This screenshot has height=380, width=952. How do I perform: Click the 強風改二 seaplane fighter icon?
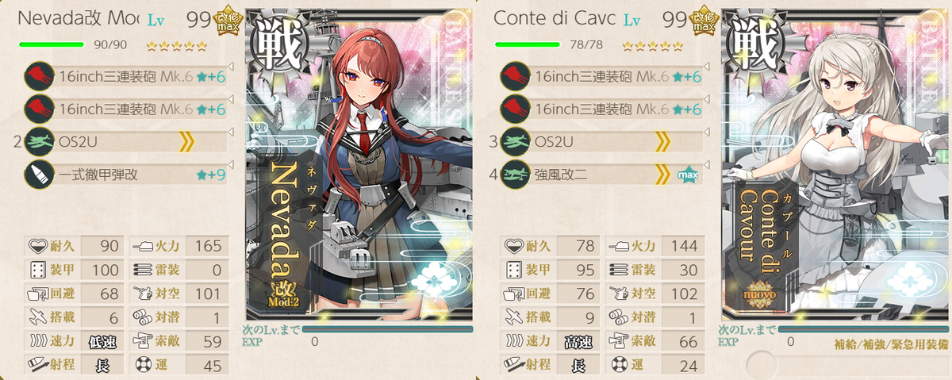[515, 175]
